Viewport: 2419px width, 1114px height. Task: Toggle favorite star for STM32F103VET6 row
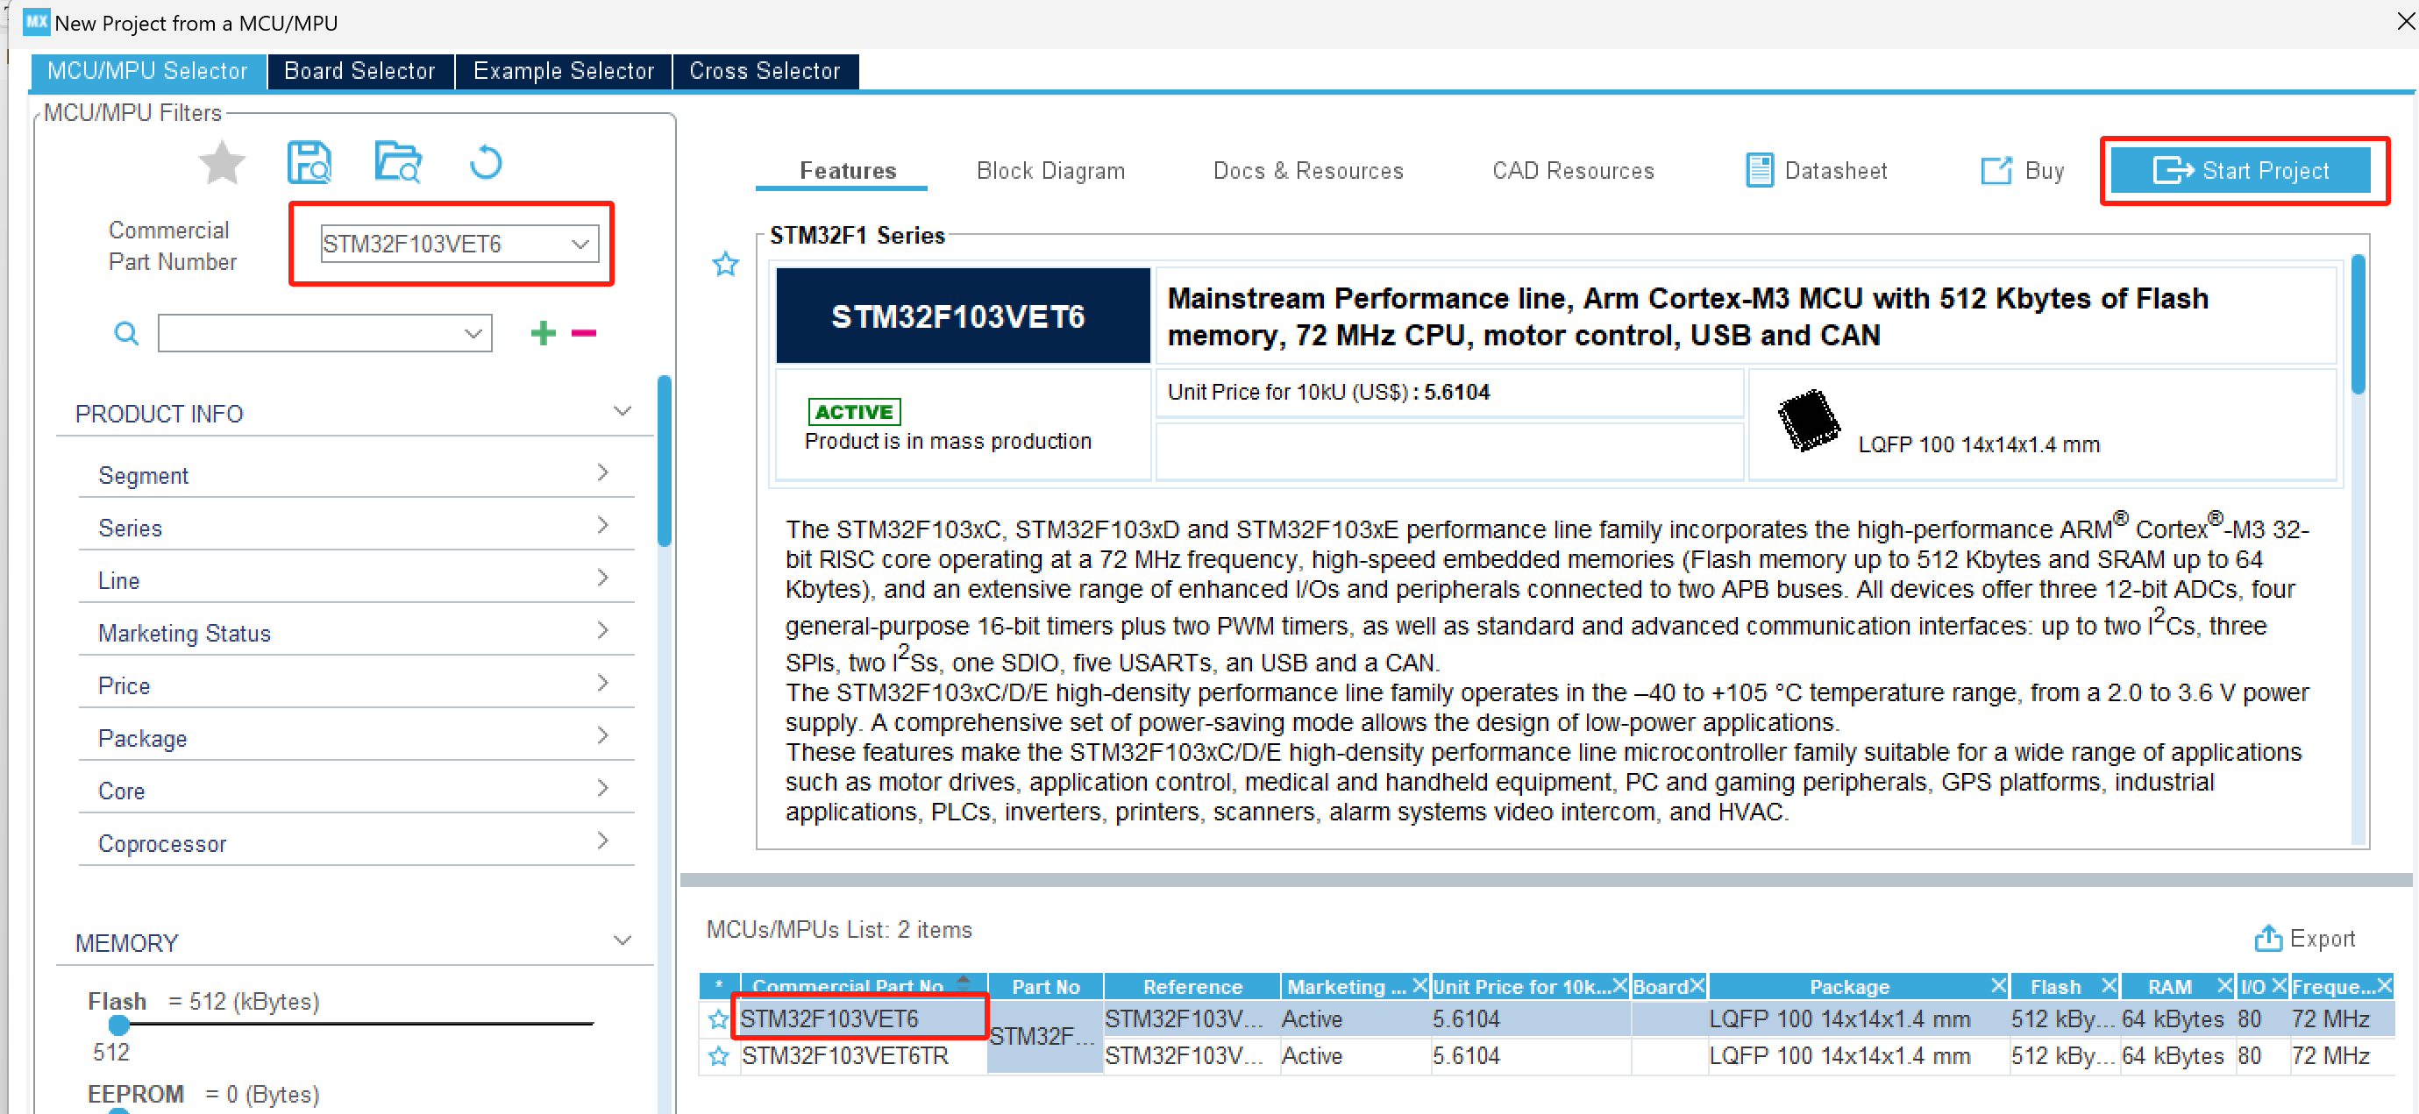pyautogui.click(x=718, y=1019)
